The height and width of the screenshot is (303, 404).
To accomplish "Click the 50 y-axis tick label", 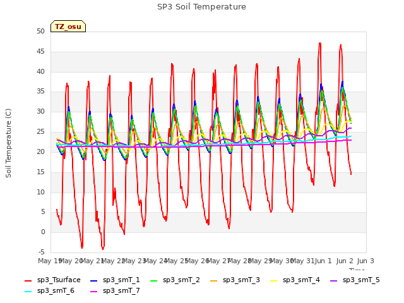I will click(x=40, y=32).
